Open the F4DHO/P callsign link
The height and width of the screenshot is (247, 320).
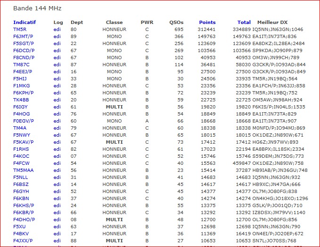point(24,220)
